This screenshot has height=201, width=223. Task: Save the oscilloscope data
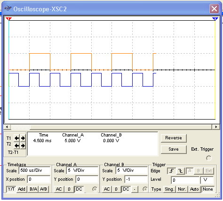174,149
